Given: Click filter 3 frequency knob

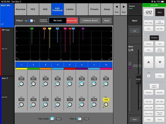Looking at the screenshot, I should [45, 84].
